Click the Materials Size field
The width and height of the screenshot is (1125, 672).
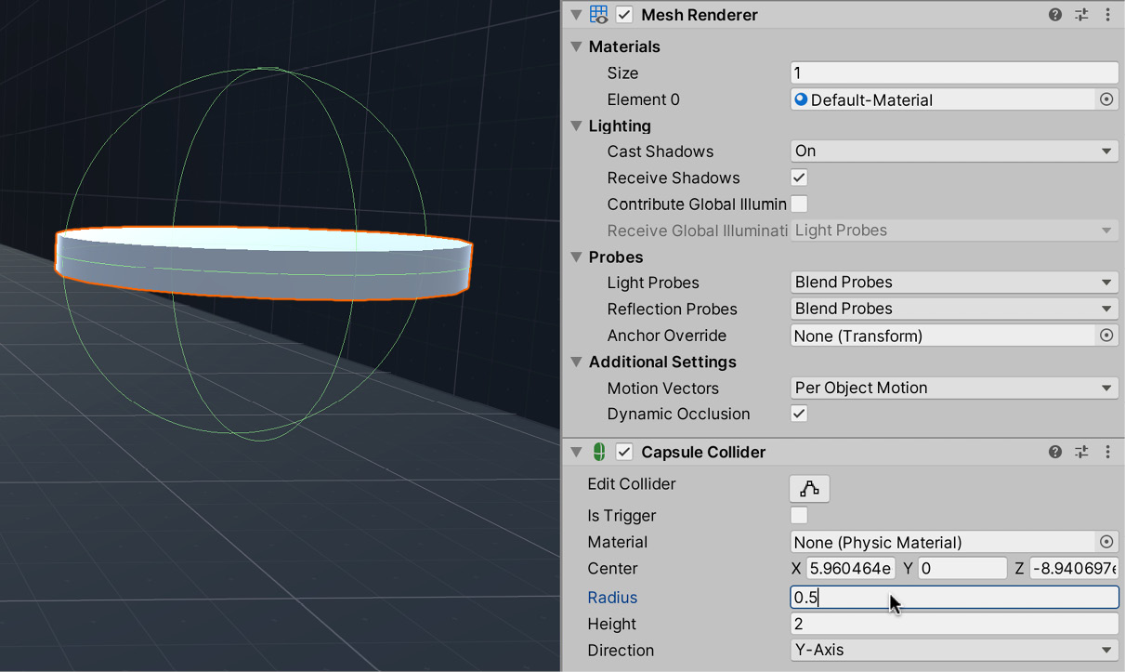(954, 73)
